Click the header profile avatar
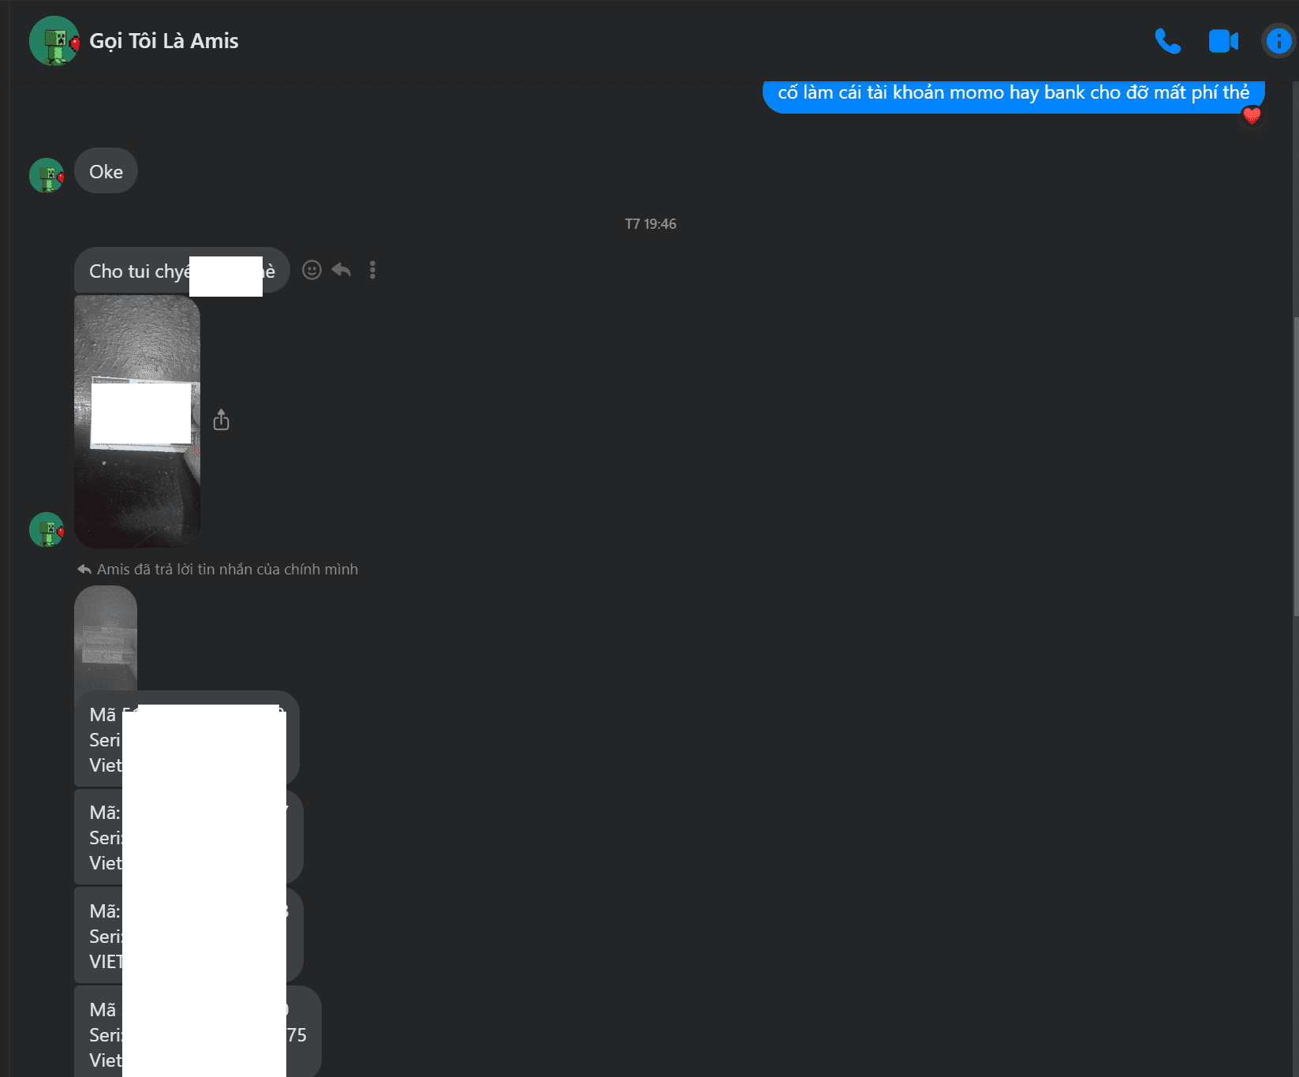 click(x=54, y=41)
